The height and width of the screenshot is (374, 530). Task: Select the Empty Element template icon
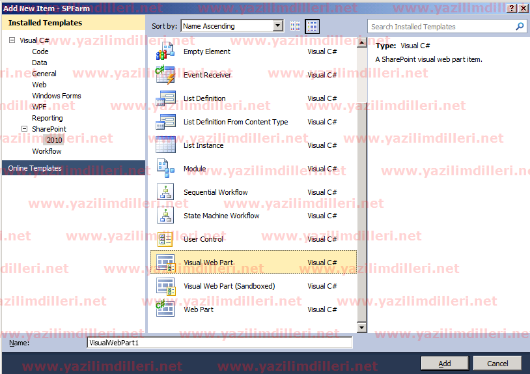(165, 51)
